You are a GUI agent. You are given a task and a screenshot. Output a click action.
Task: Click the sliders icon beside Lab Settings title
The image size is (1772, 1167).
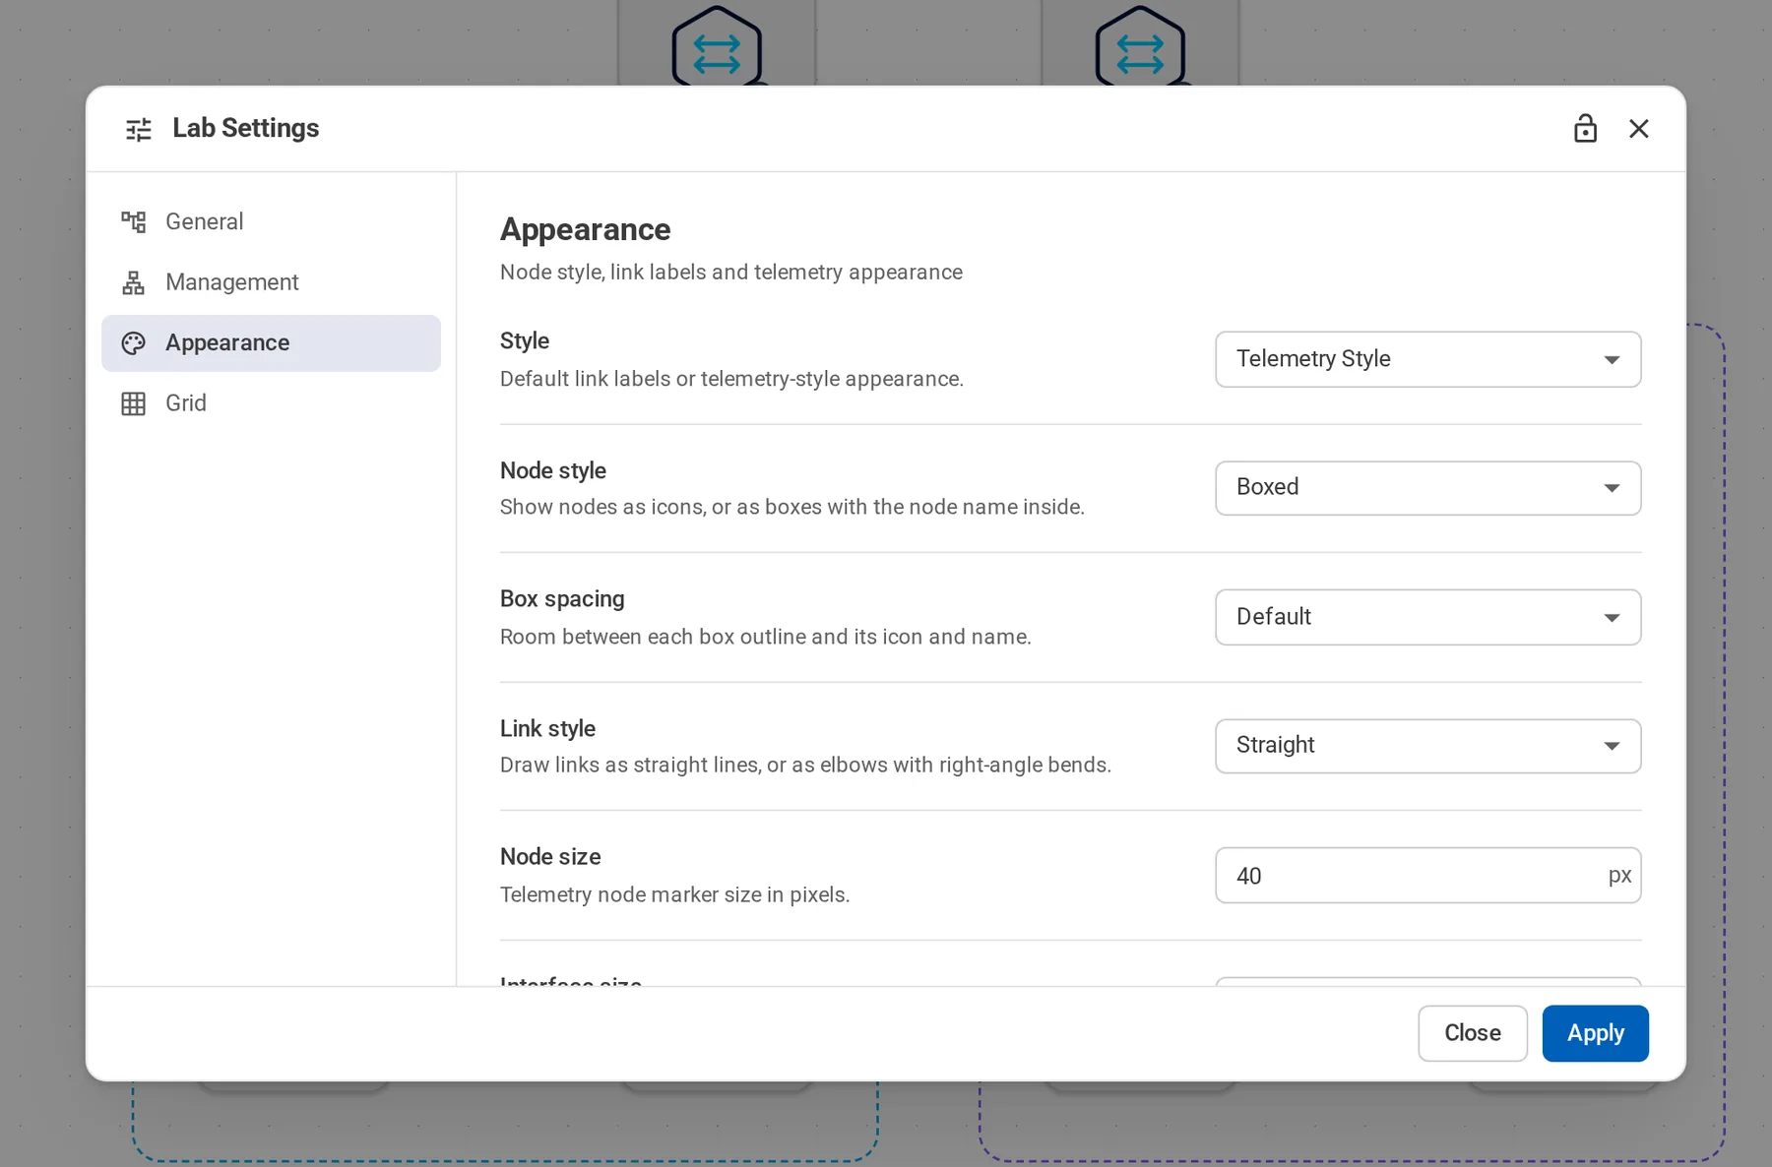click(139, 129)
